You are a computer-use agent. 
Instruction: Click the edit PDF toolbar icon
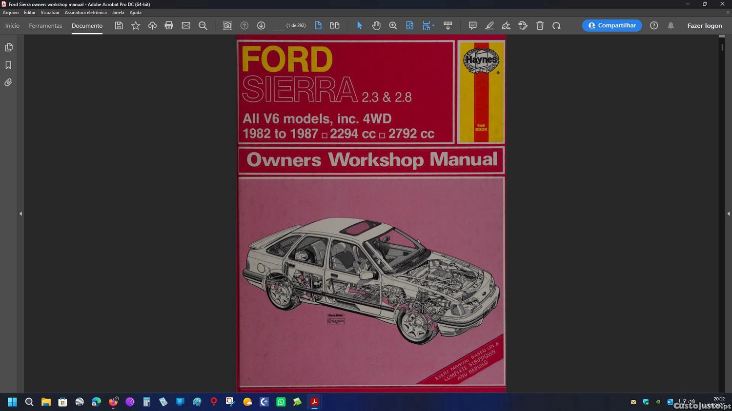pos(523,25)
